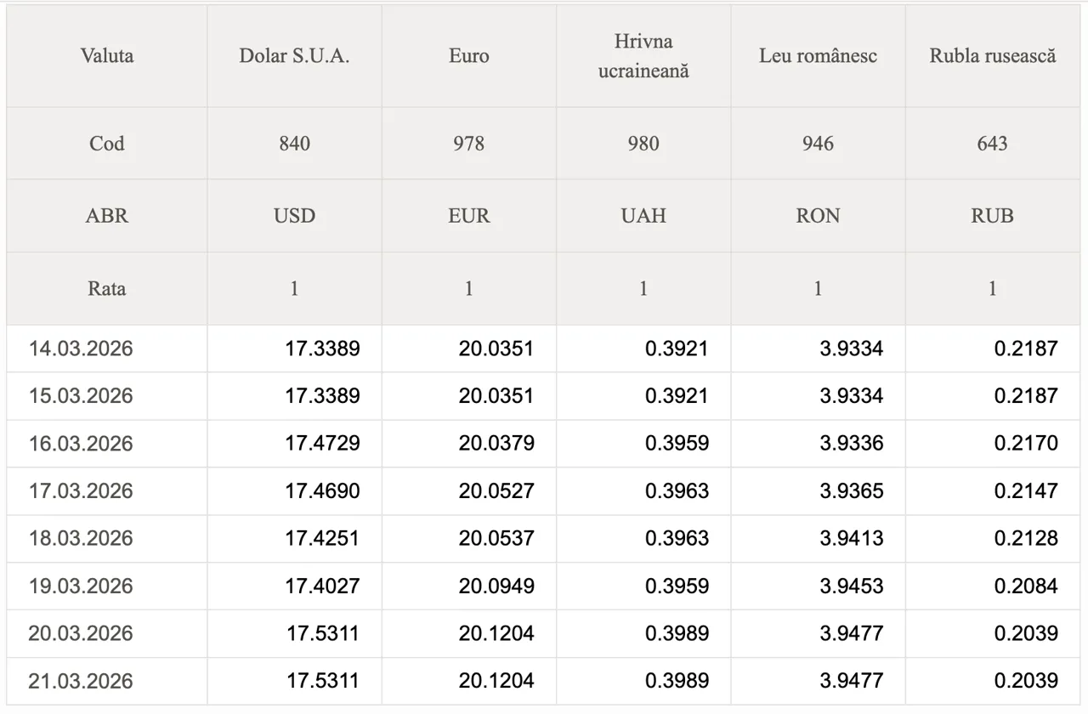Select the Hrivna ucraineană header cell

643,56
